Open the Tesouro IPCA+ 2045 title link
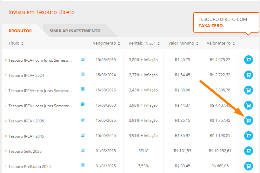Viewport: 260px width, 173px height. coord(26,136)
